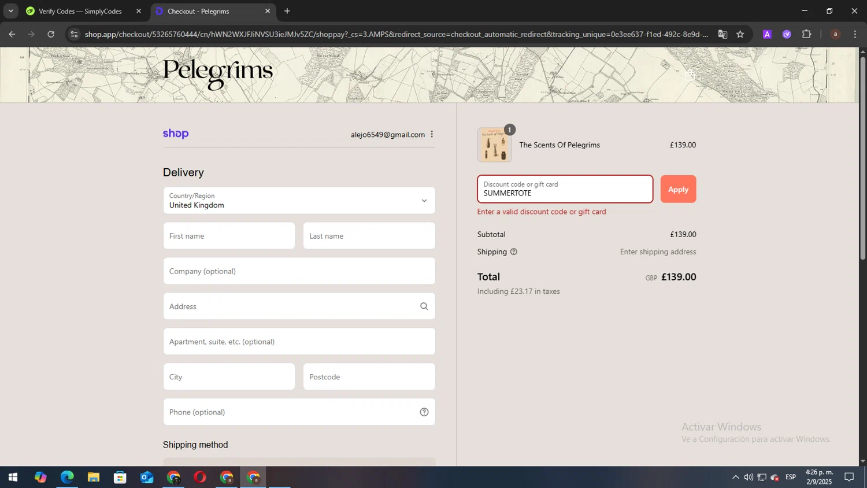Click the translate page icon

click(722, 34)
